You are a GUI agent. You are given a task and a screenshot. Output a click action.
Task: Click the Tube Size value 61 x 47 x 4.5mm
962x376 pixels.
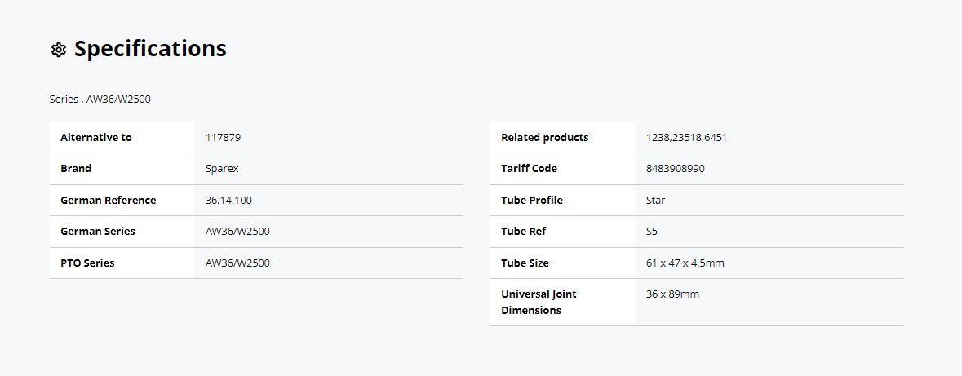[685, 263]
